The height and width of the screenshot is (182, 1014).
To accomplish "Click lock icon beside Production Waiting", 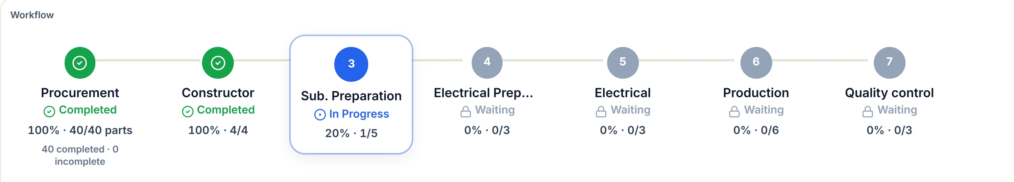I will click(x=734, y=112).
